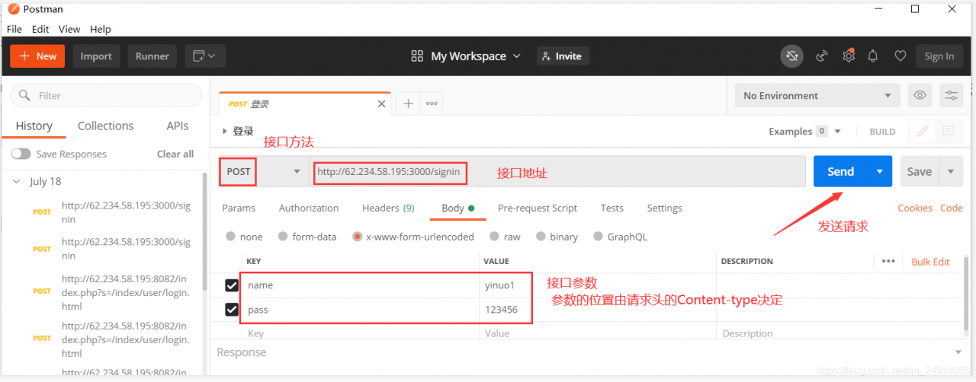
Task: Open the new window layout icon
Action: (204, 56)
